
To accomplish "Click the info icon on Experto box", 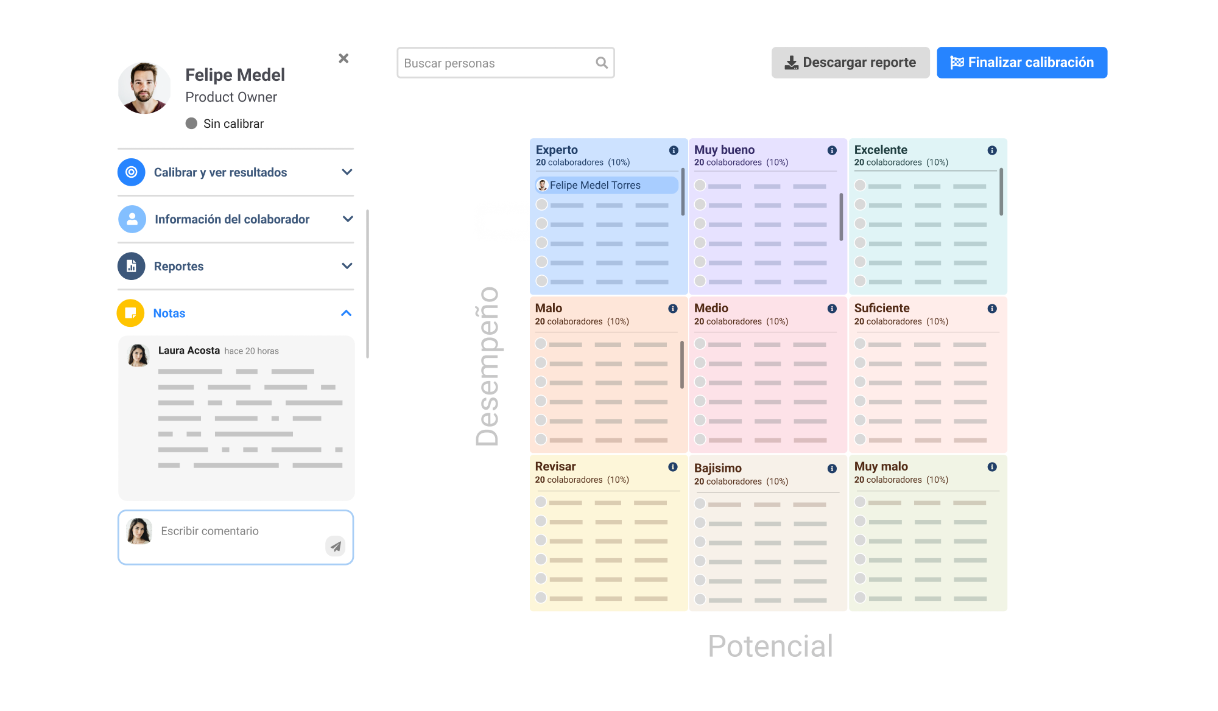I will 674,150.
